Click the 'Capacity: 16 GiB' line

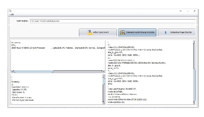pyautogui.click(x=19, y=89)
